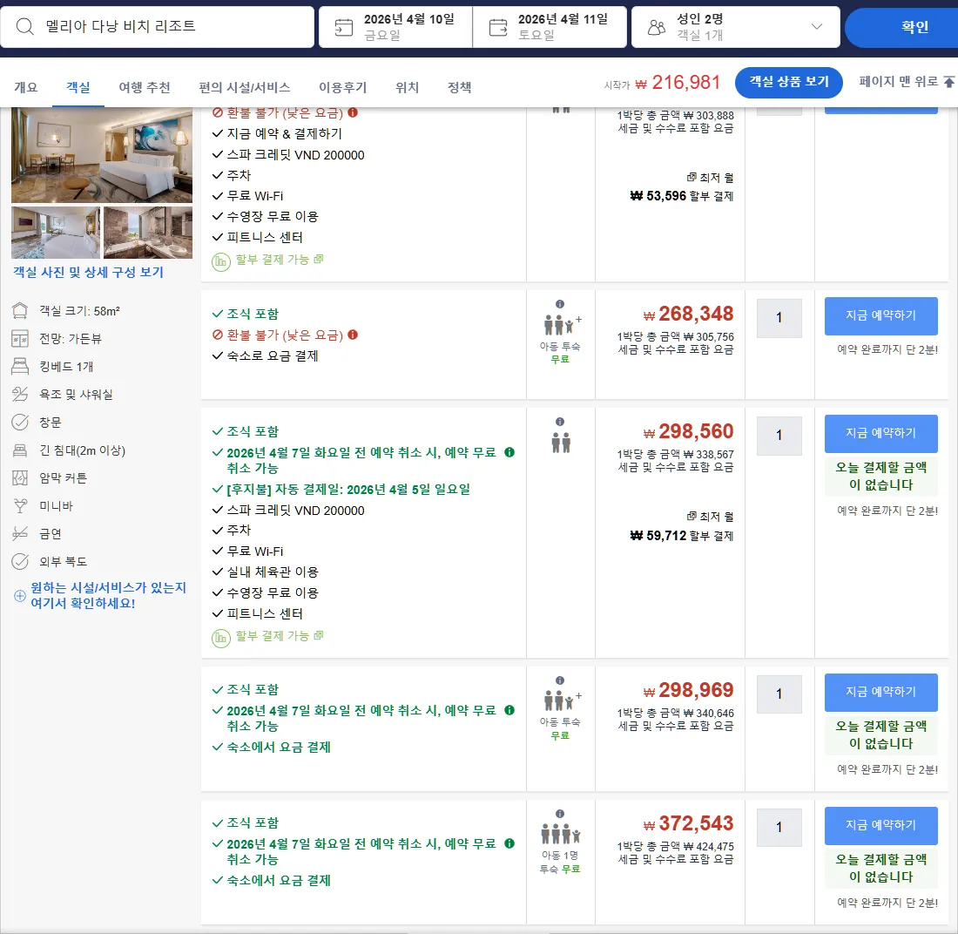Click monthly installment link icon near ₩53,596
This screenshot has height=934, width=958.
pos(692,177)
